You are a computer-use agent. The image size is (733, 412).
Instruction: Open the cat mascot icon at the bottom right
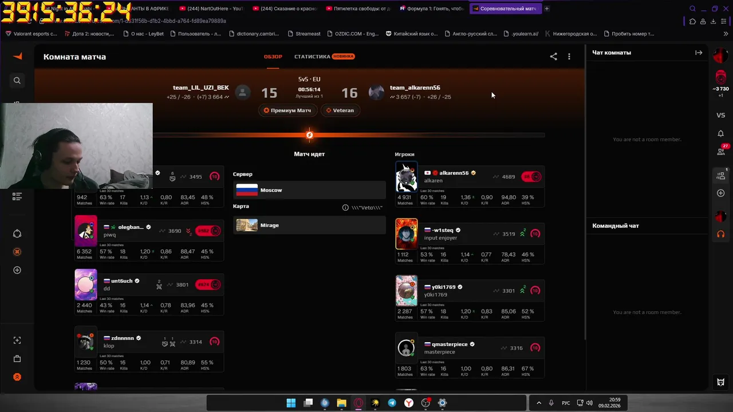click(720, 382)
